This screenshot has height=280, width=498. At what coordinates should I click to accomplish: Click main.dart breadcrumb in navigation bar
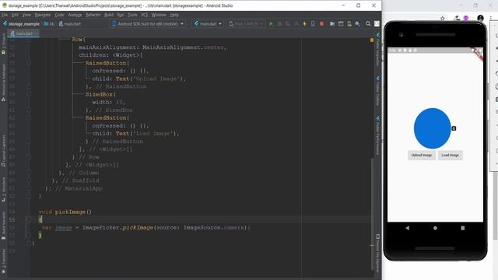tap(70, 24)
